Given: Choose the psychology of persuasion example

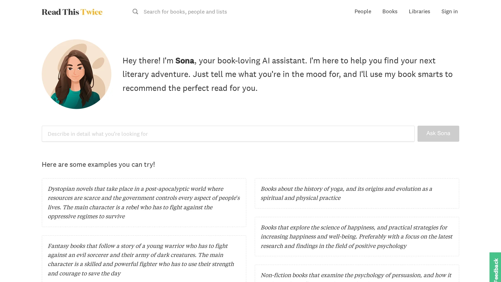Looking at the screenshot, I should pyautogui.click(x=357, y=274).
